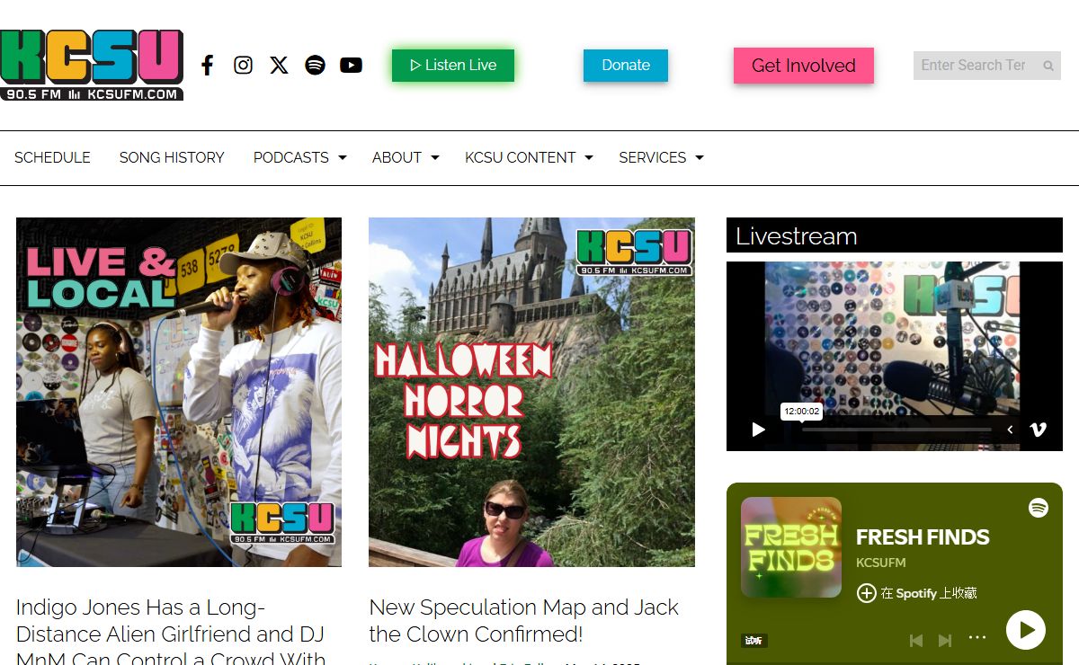Open the Song History page
The width and height of the screenshot is (1079, 665).
pyautogui.click(x=172, y=157)
